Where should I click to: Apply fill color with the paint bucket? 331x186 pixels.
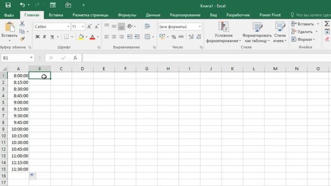(x=81, y=37)
